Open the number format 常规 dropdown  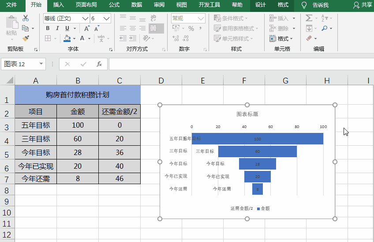point(201,19)
